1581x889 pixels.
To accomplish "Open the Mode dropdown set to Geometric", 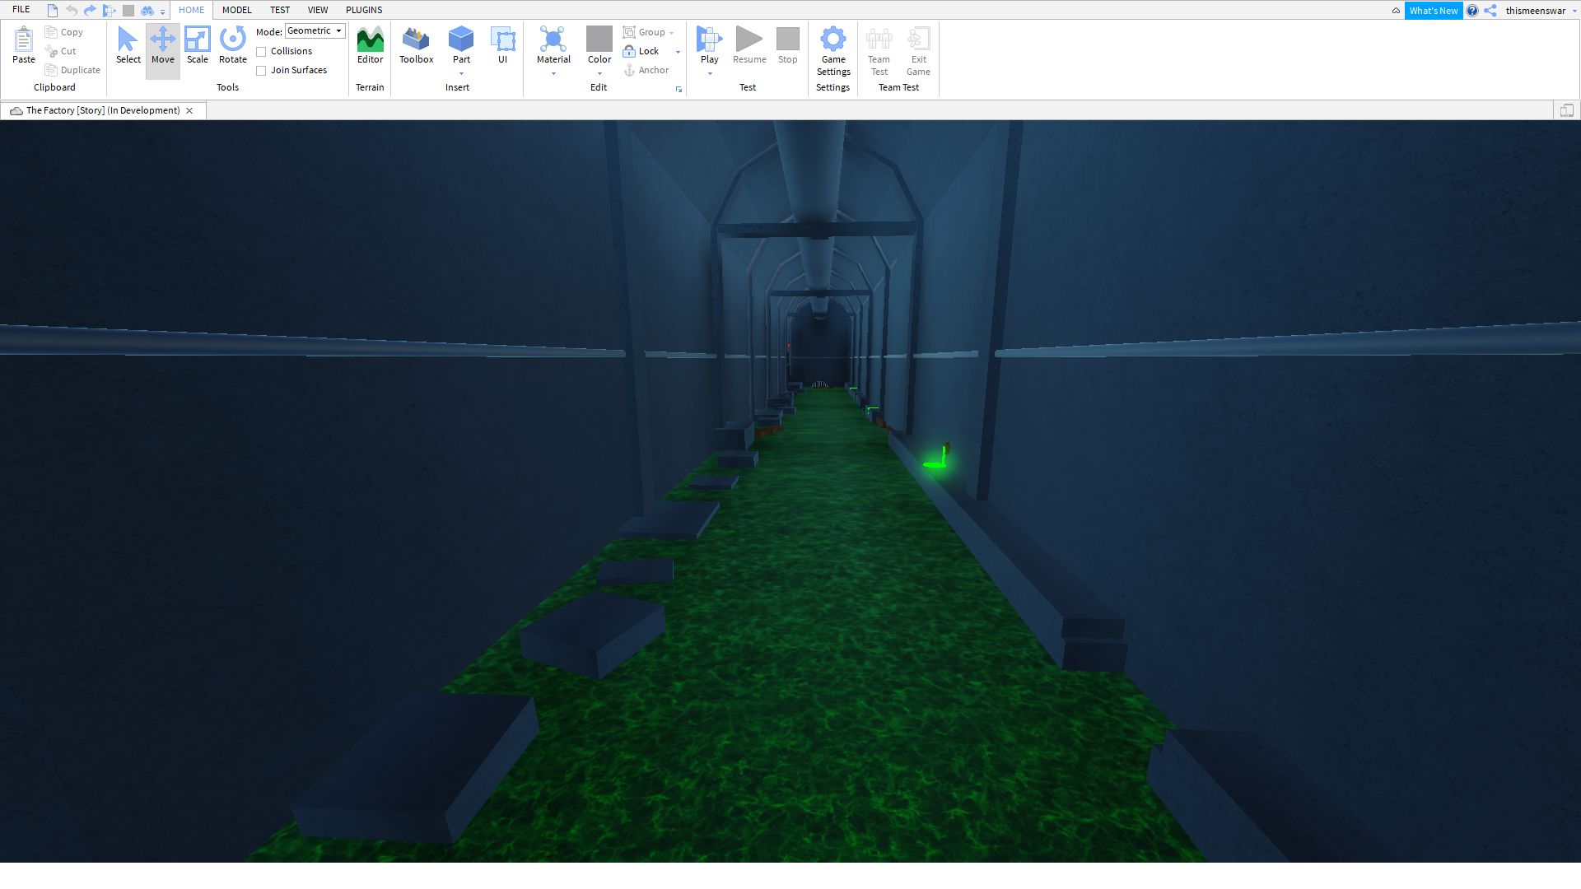I will (315, 30).
